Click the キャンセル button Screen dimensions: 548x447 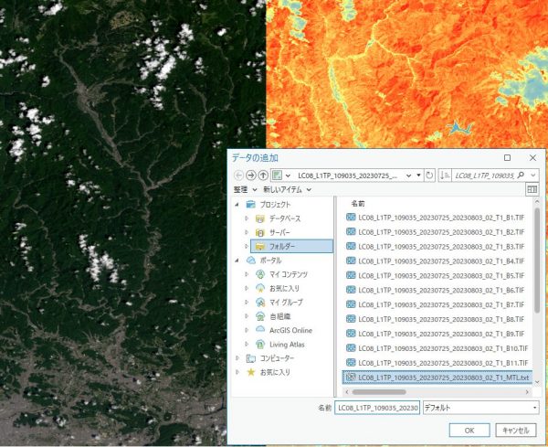point(516,431)
